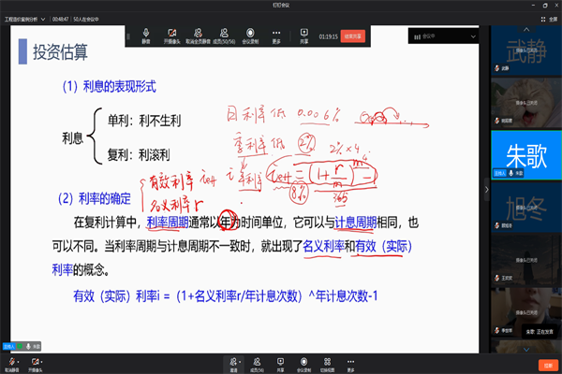The height and width of the screenshot is (374, 562).
Task: Select 武静 participant tile
Action: point(525,51)
